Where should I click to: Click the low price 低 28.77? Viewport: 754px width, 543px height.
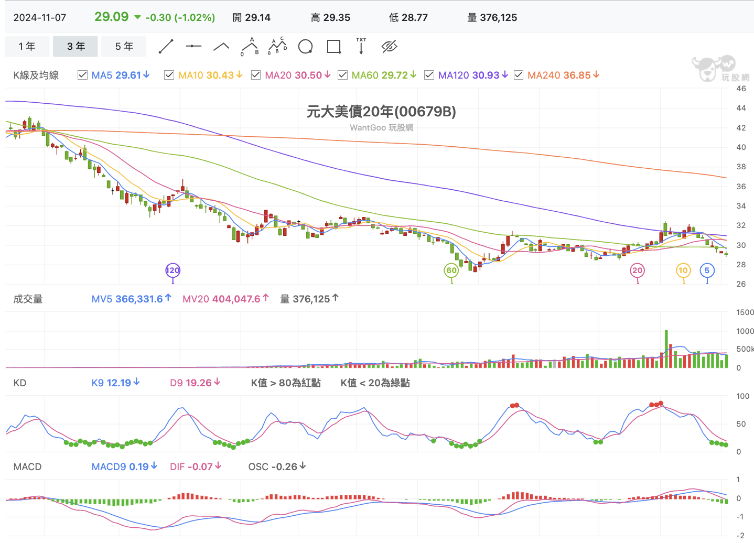[408, 17]
